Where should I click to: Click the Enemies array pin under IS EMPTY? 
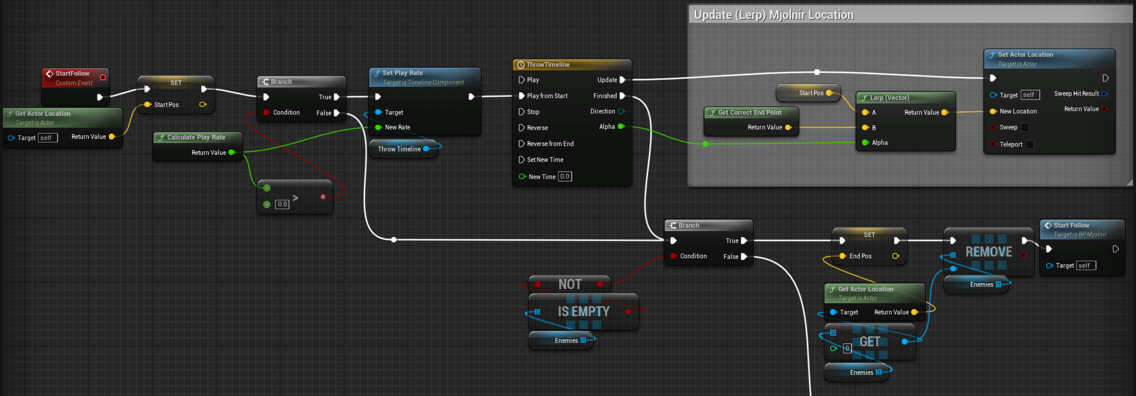[x=583, y=340]
